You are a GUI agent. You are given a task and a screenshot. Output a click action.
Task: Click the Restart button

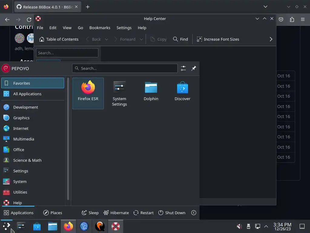pos(143,213)
